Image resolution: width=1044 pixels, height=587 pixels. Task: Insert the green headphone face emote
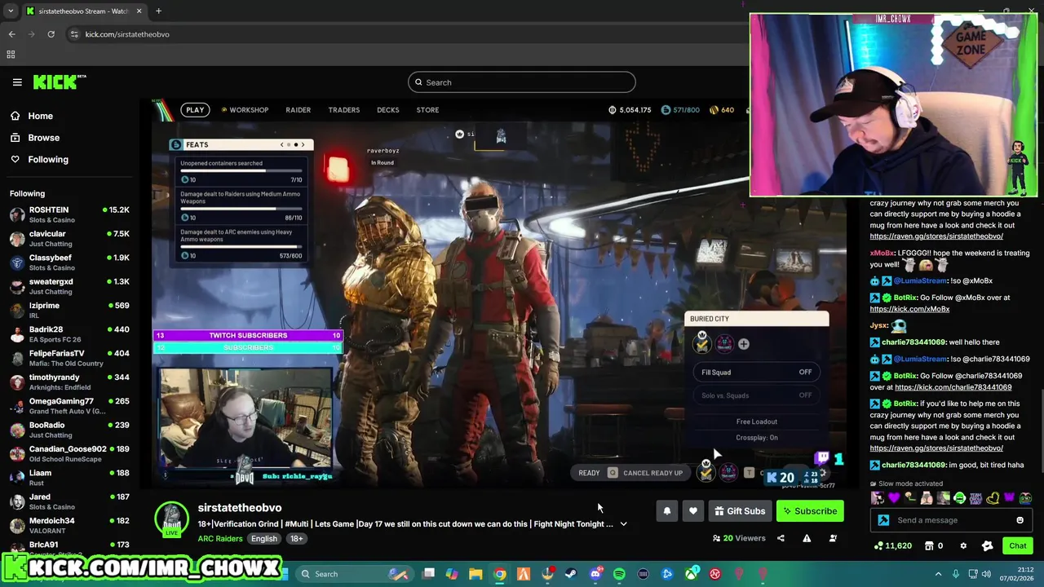(x=959, y=498)
